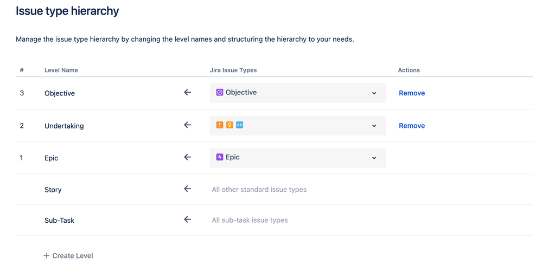The image size is (542, 271).
Task: Click the orange lightbulb issue type icon
Action: 229,125
